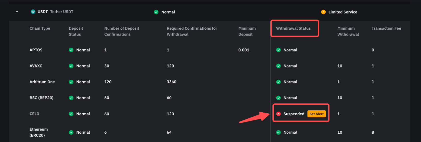The image size is (421, 142).
Task: Click the Minimum Withdrawal column header
Action: click(x=348, y=31)
